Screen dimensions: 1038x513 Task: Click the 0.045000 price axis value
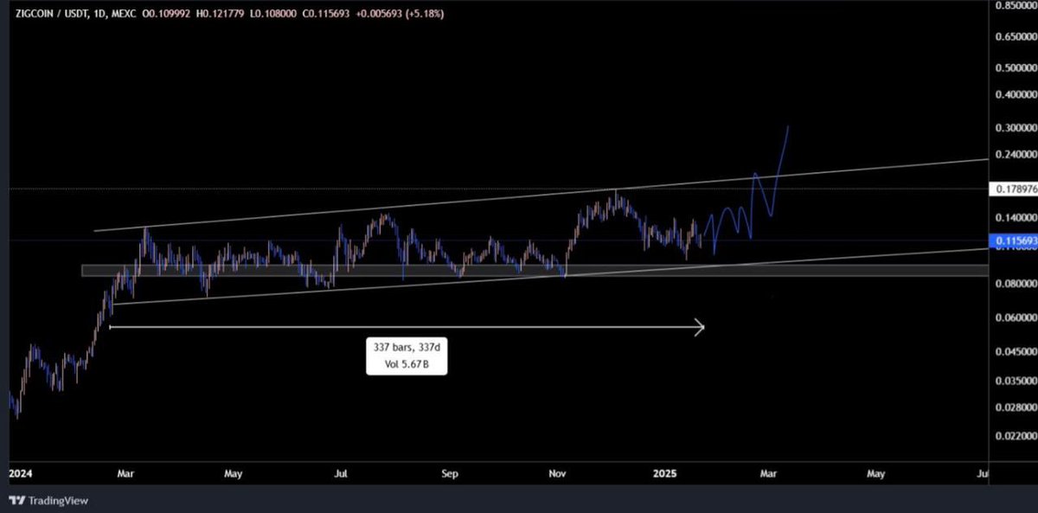pos(1016,352)
